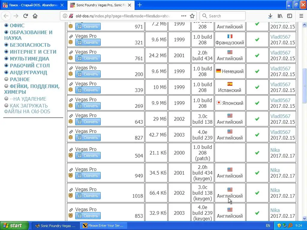This screenshot has width=307, height=230.
Task: Go back with the back arrow
Action: (6, 16)
